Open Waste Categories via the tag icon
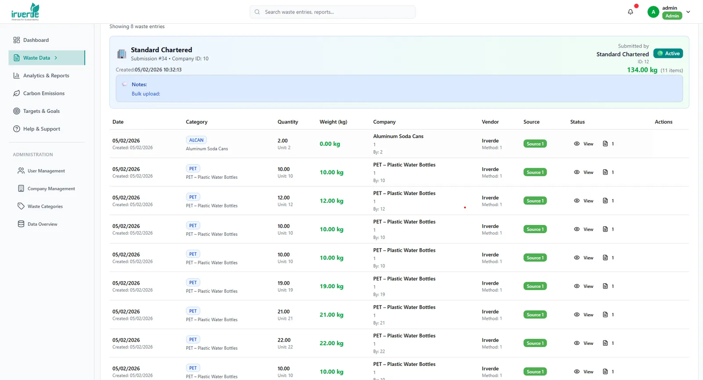 21,206
